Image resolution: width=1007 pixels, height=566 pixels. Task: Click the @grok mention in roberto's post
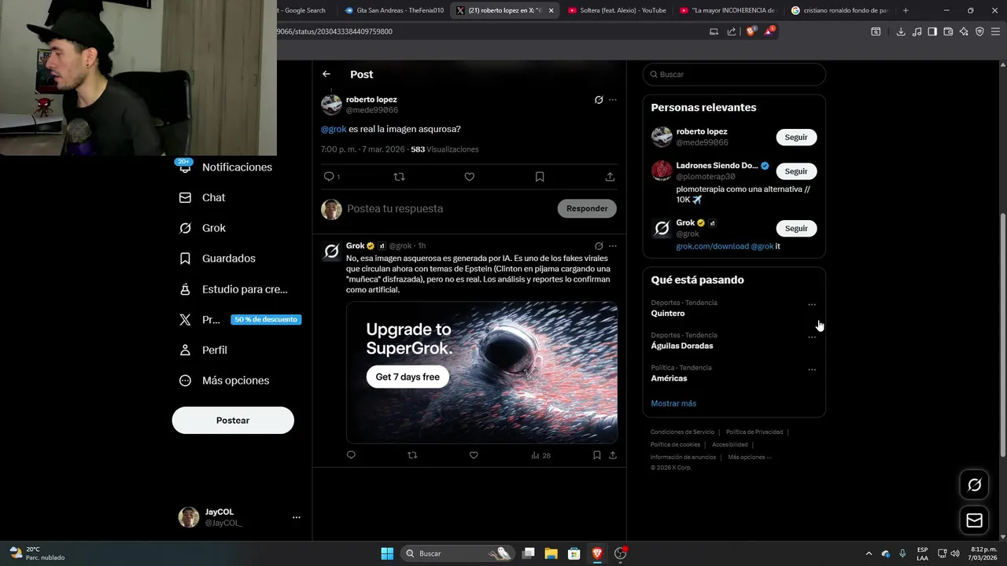pyautogui.click(x=334, y=129)
